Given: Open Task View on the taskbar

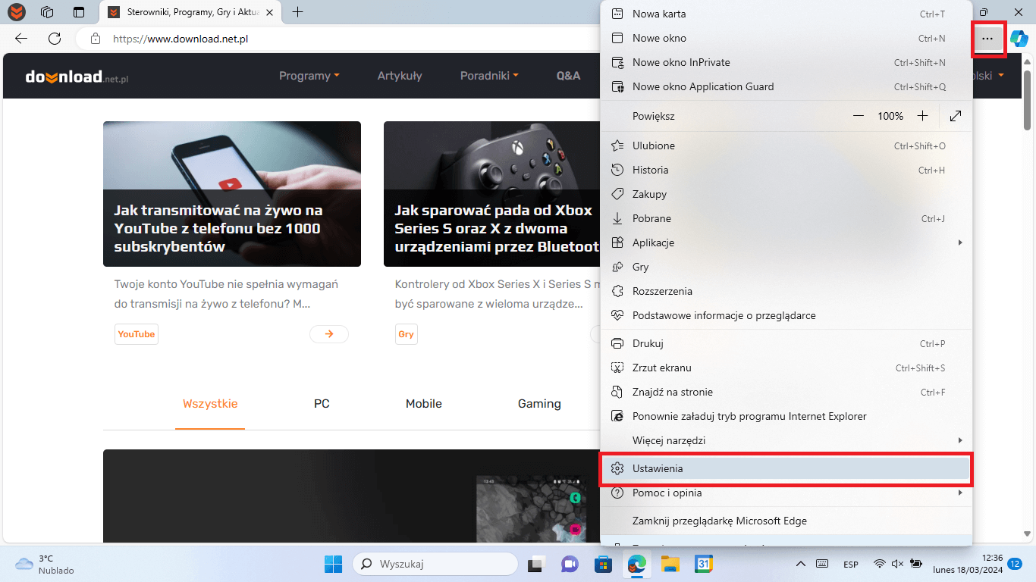Looking at the screenshot, I should tap(538, 564).
